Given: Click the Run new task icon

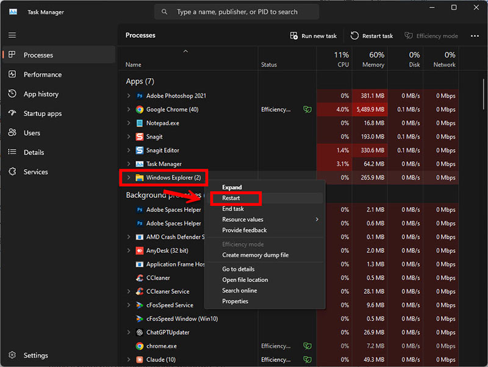Looking at the screenshot, I should [x=294, y=35].
